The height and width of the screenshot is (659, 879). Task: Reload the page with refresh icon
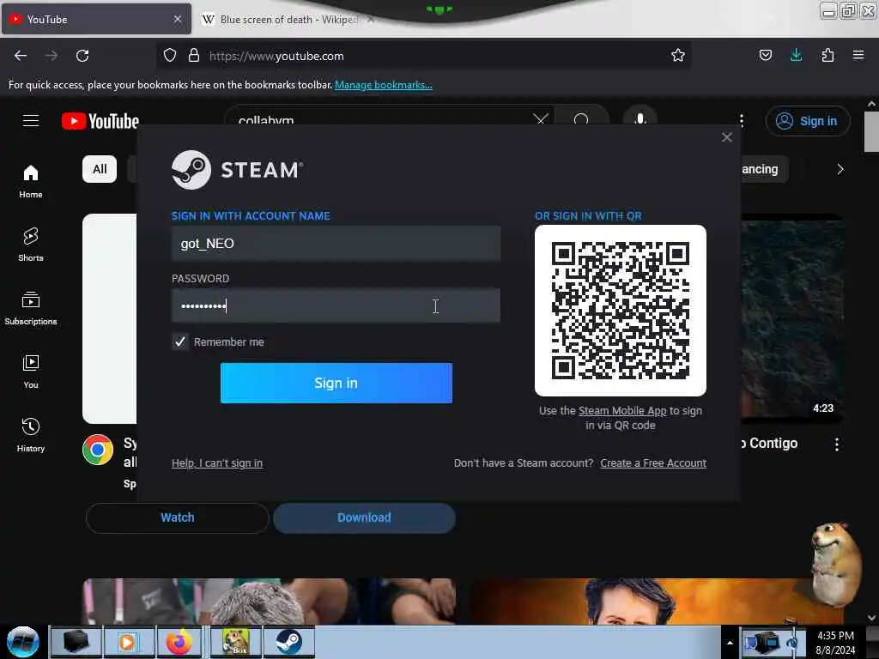82,56
